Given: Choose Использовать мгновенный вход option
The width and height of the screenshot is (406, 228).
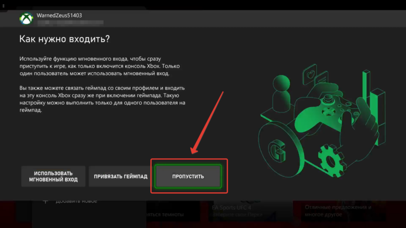Looking at the screenshot, I should [x=53, y=177].
